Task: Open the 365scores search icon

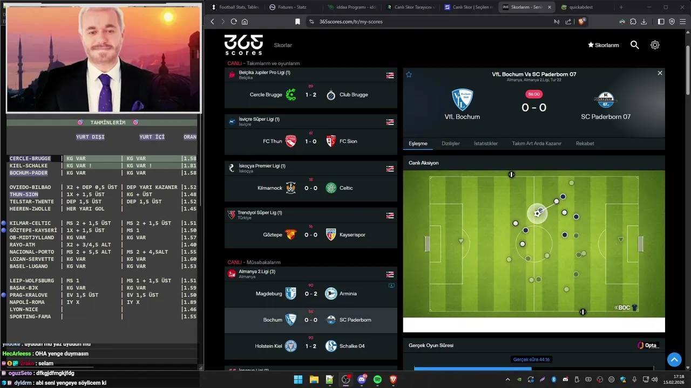Action: [635, 45]
